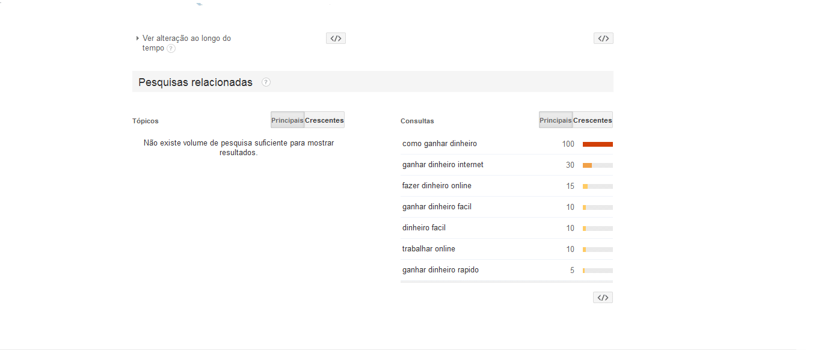Click the embed code icon below the Consultas list

(603, 298)
